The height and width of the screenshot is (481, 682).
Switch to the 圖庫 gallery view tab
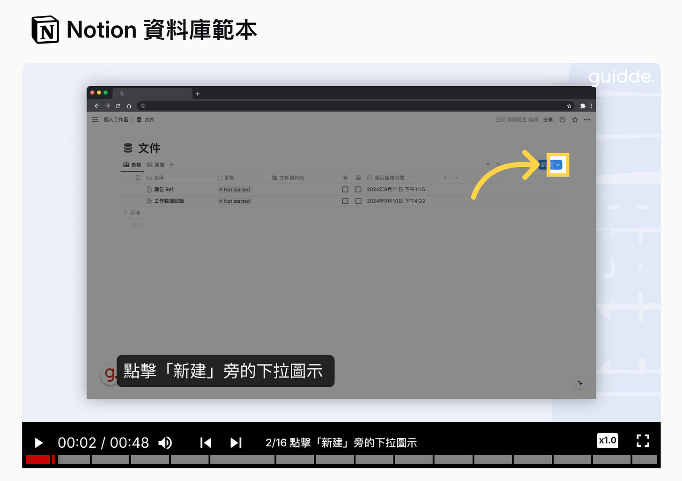[156, 165]
